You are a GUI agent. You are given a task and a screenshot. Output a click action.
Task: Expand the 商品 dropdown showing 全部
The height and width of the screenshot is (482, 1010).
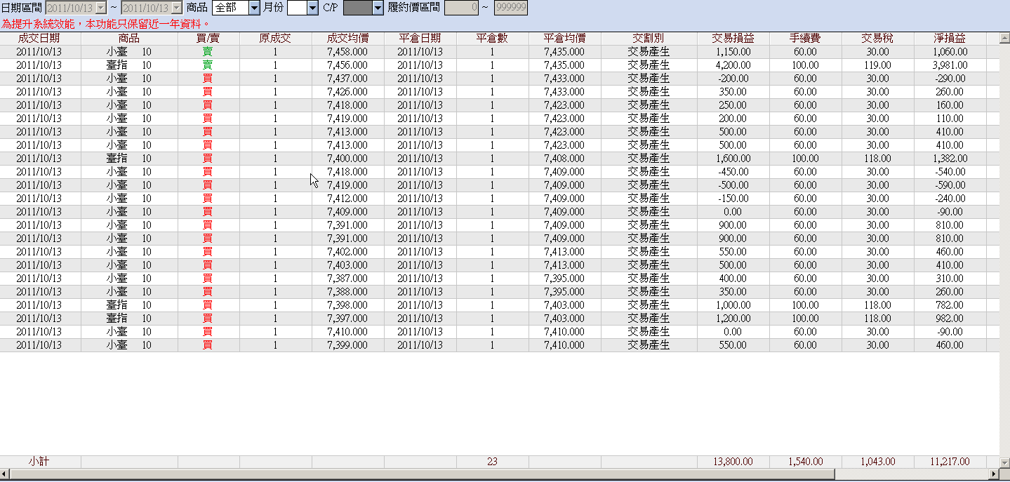click(254, 8)
